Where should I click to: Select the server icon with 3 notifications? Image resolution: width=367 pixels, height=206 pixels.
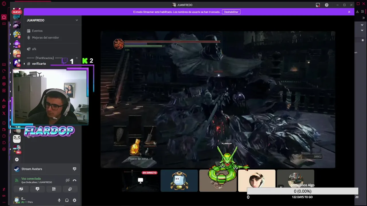click(17, 34)
